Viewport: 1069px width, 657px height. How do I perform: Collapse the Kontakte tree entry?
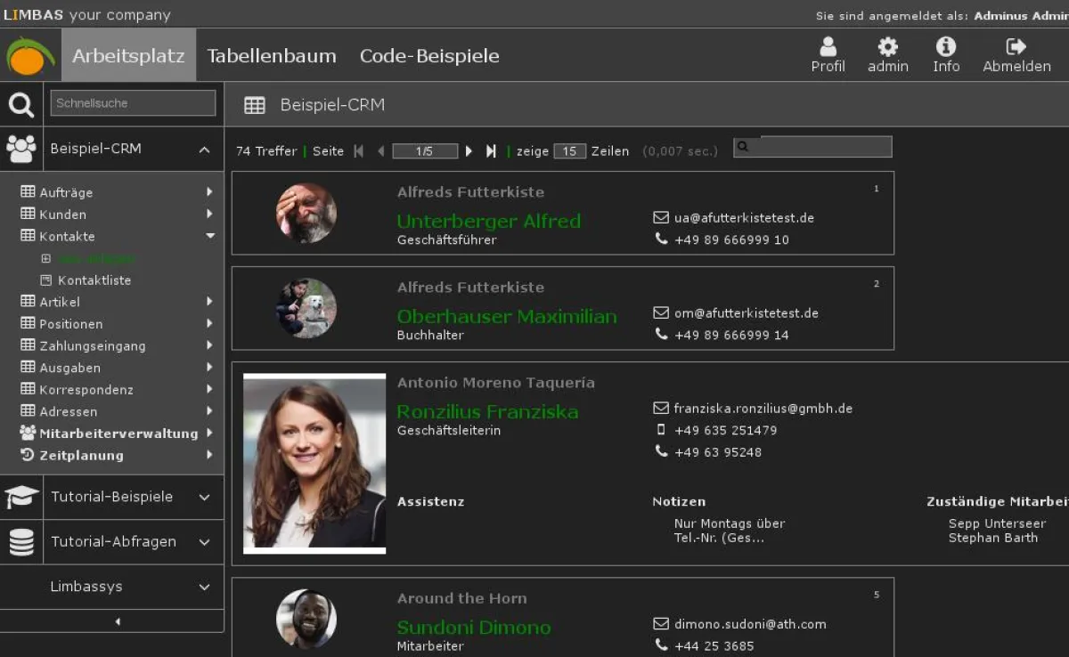pyautogui.click(x=210, y=236)
